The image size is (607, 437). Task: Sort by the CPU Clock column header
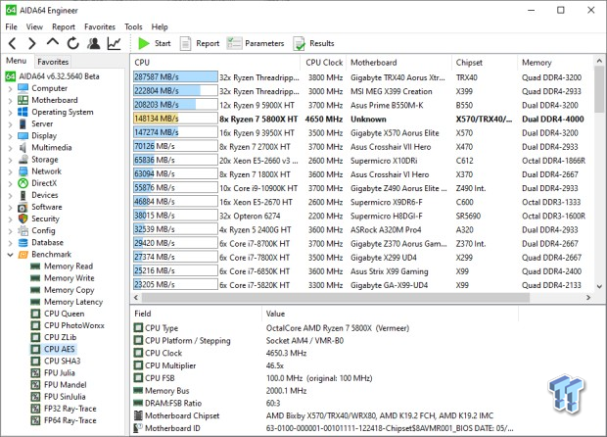[x=324, y=63]
